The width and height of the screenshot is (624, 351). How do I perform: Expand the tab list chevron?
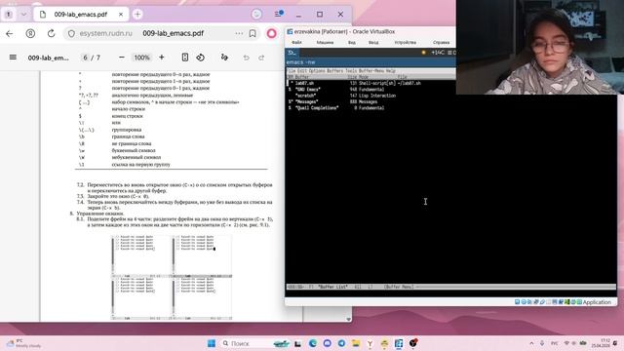pyautogui.click(x=23, y=15)
